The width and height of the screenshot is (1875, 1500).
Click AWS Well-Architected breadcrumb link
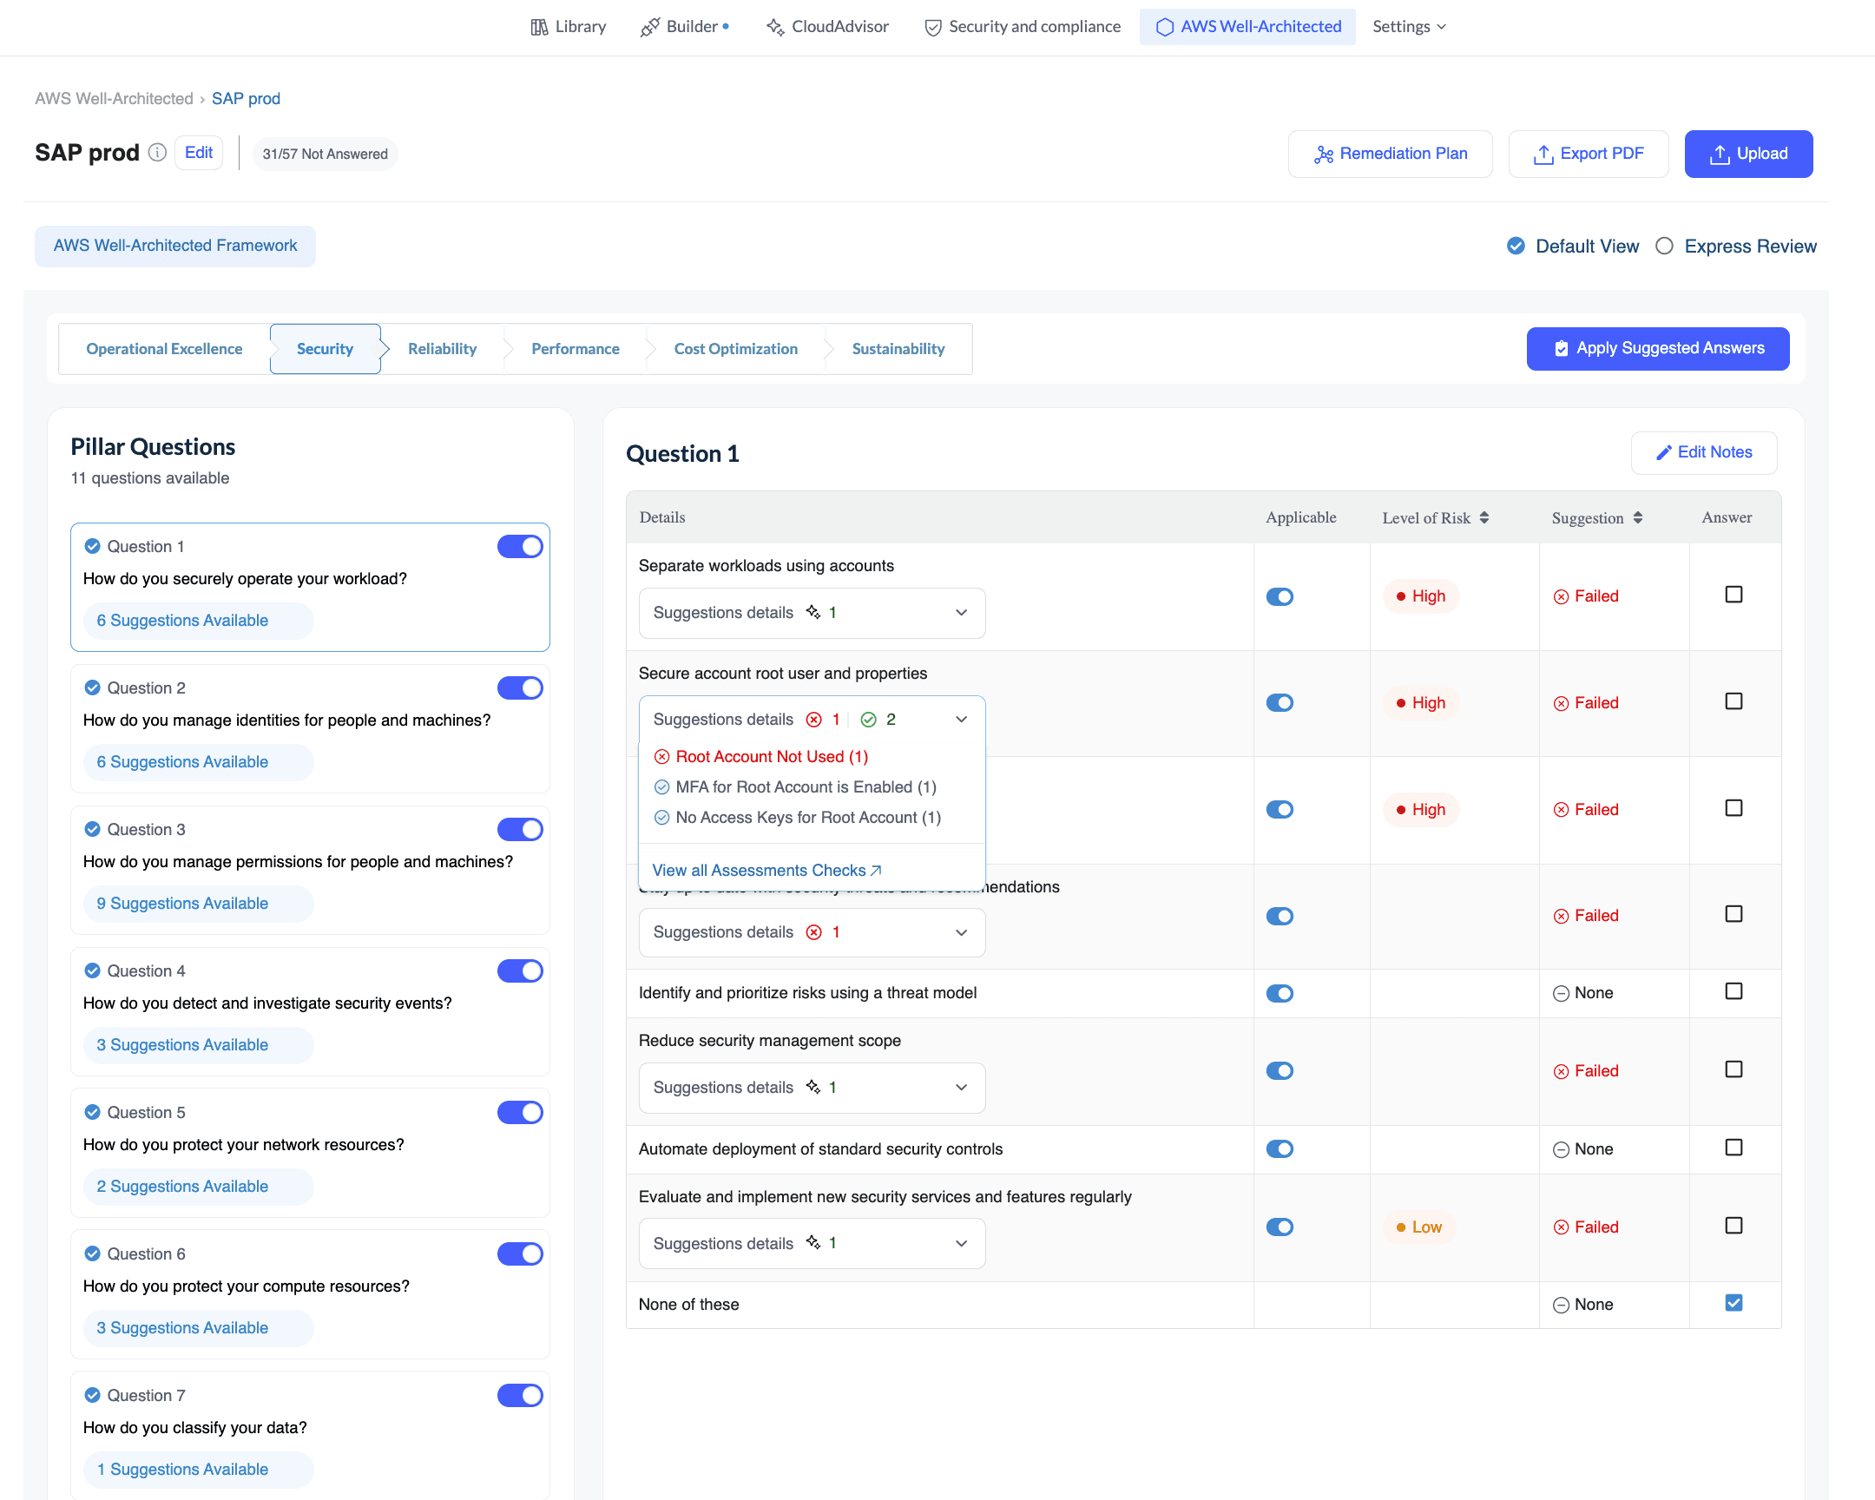click(114, 98)
